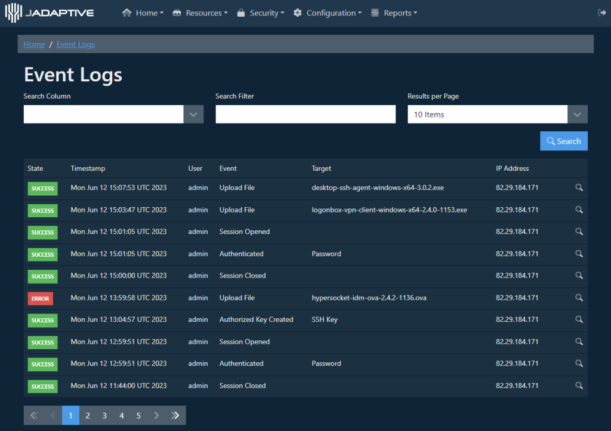This screenshot has width=611, height=431.
Task: Click the logout icon at top right
Action: coord(601,12)
